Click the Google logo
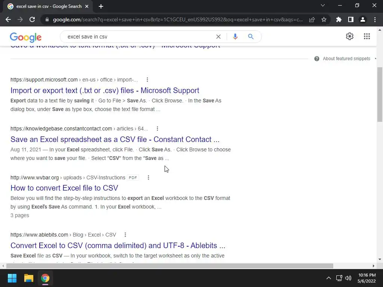Screen dimensions: 383x287 (26, 37)
